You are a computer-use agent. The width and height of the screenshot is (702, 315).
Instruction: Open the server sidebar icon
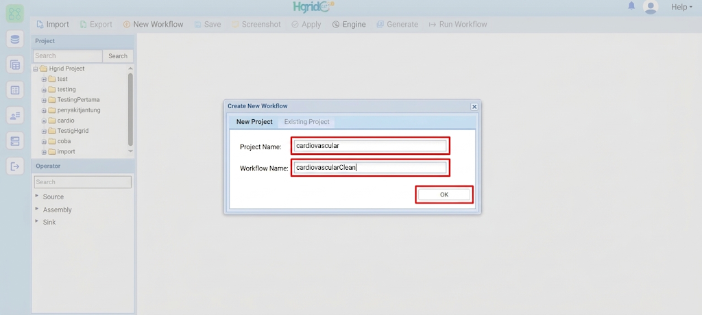pos(15,141)
